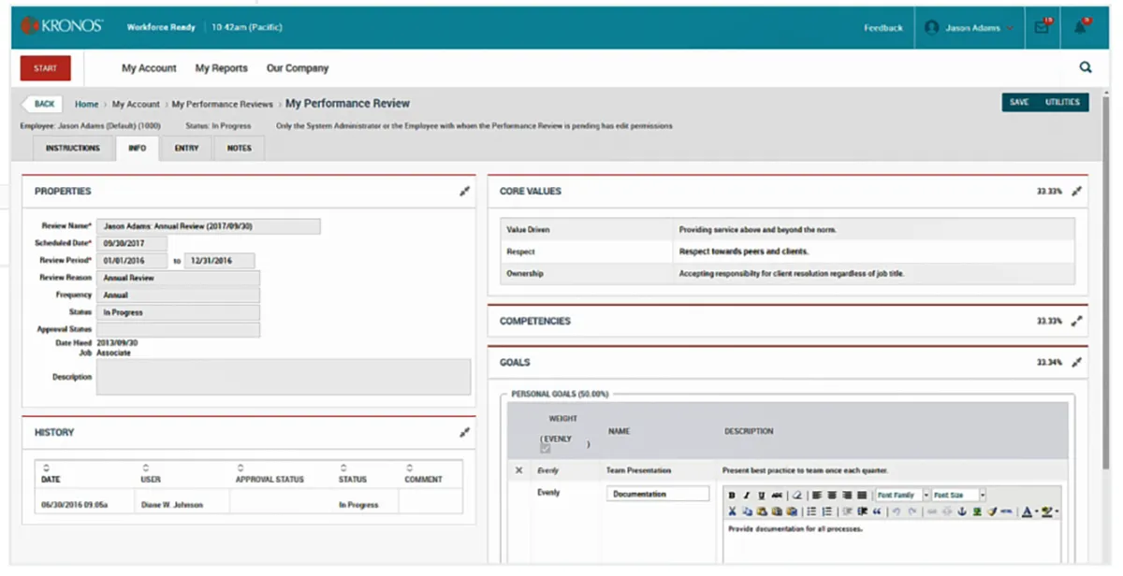
Task: Open the notifications bell
Action: (x=1080, y=28)
